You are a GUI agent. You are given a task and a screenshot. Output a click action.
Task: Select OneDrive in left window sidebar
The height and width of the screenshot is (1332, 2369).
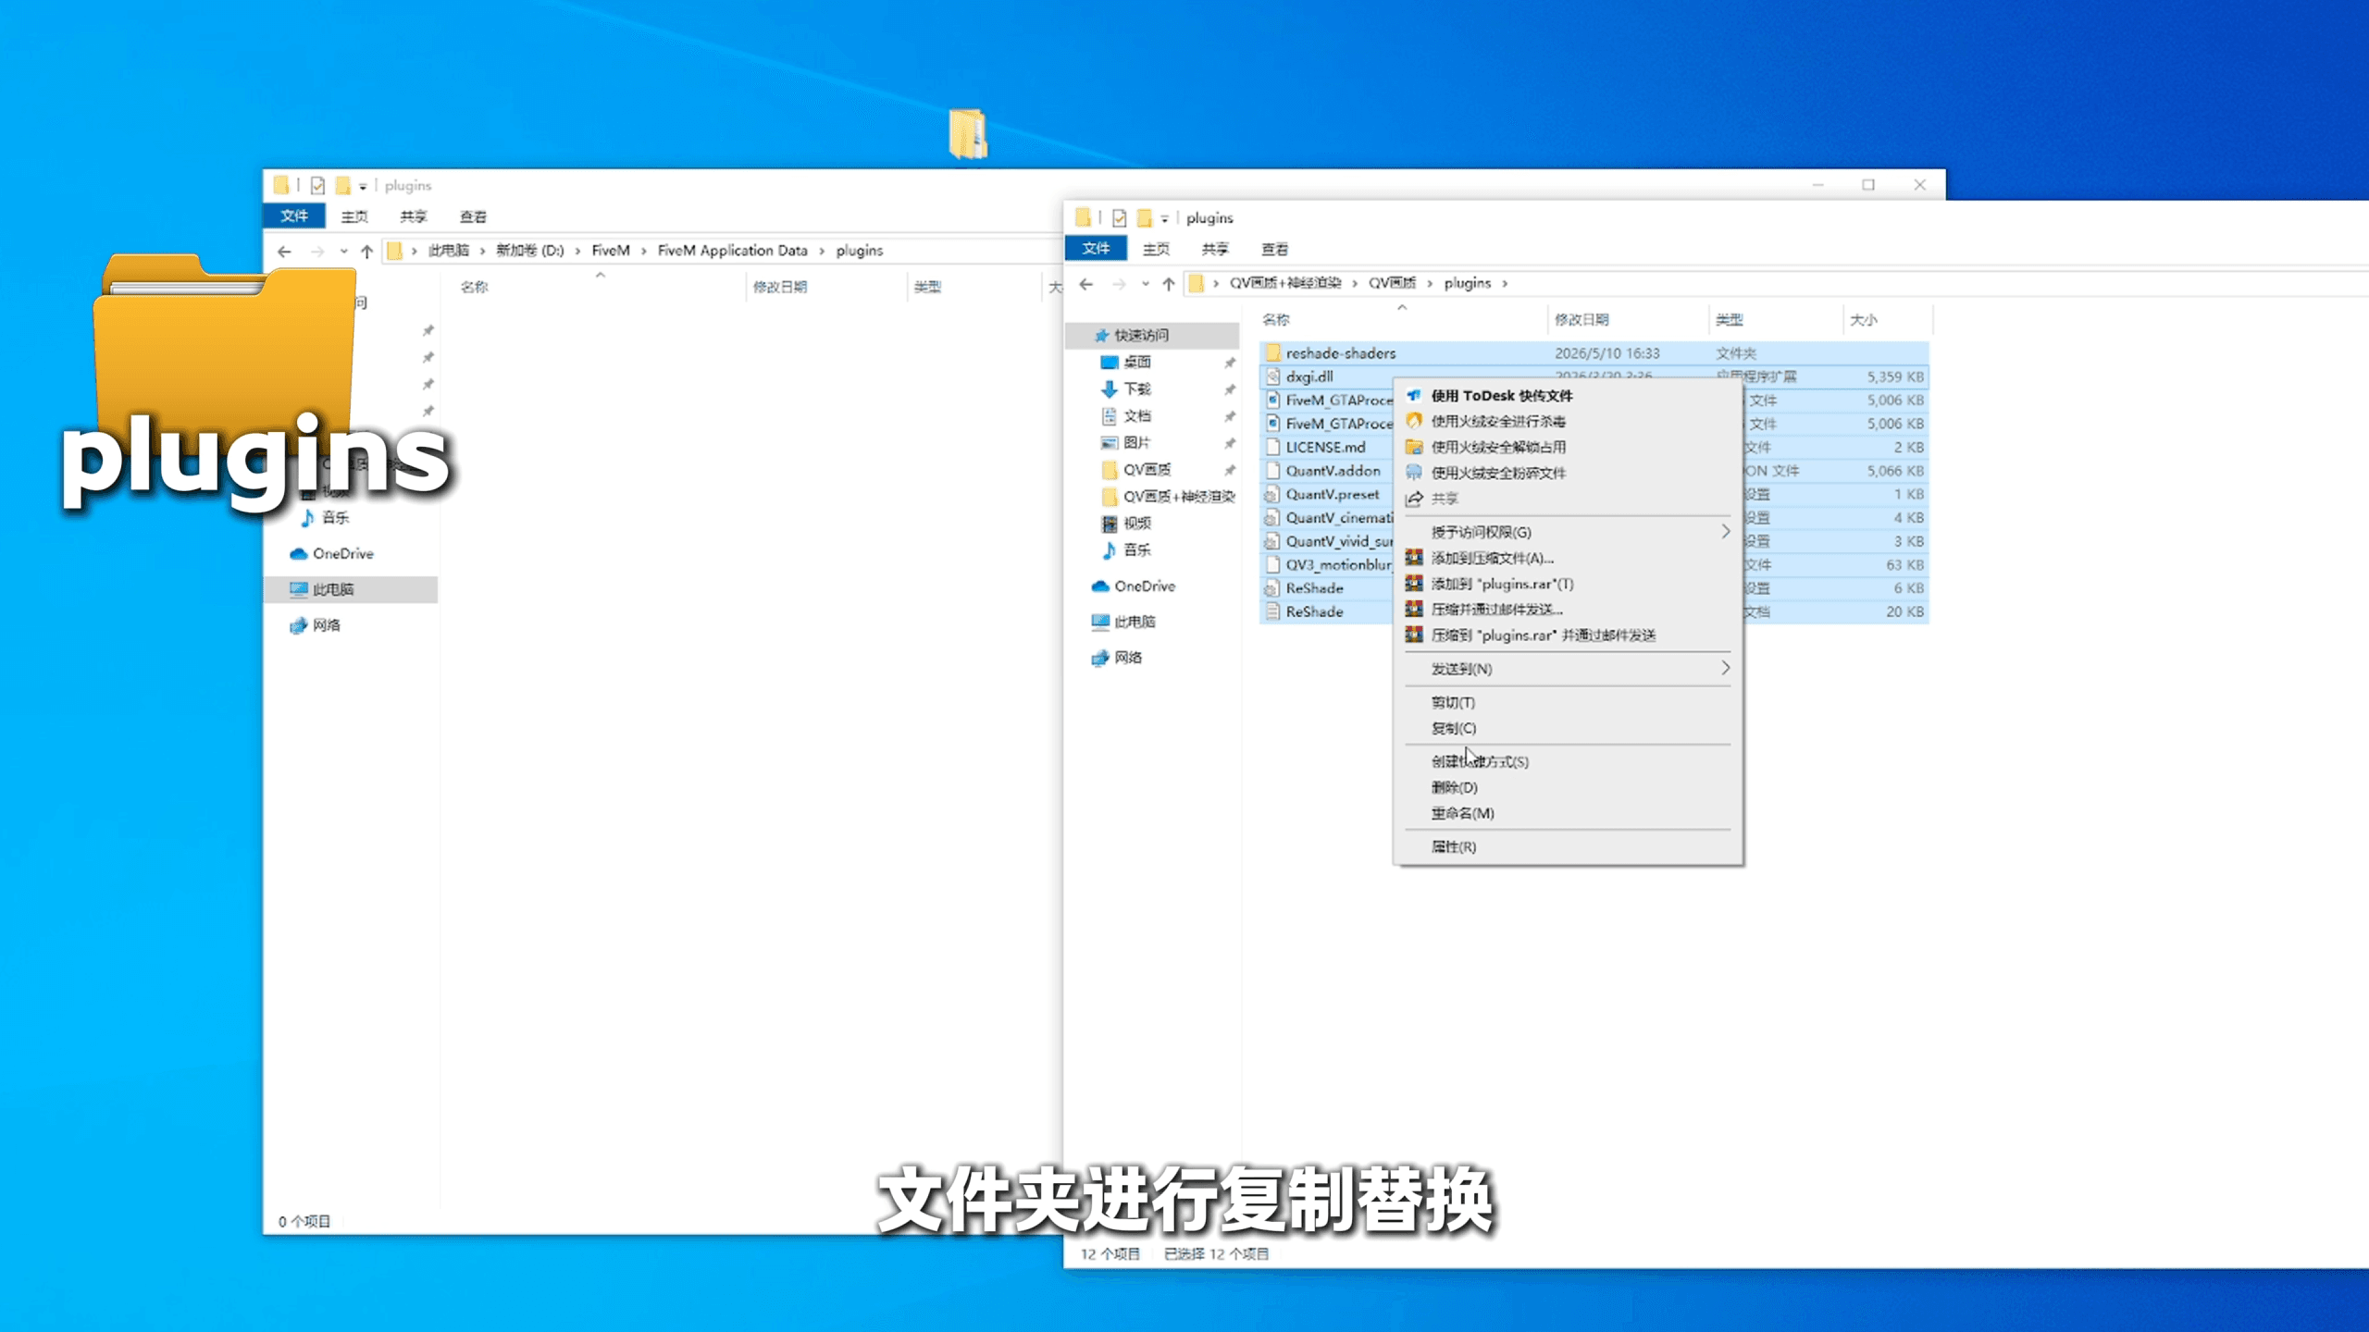click(x=342, y=553)
